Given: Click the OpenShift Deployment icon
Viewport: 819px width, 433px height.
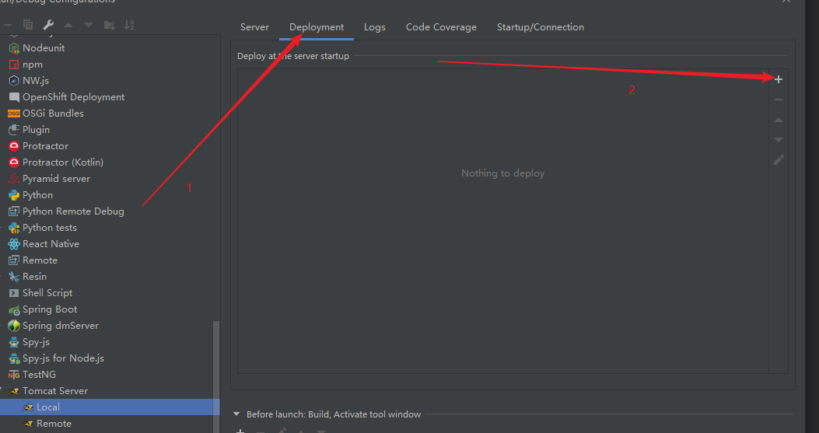Looking at the screenshot, I should pyautogui.click(x=14, y=97).
